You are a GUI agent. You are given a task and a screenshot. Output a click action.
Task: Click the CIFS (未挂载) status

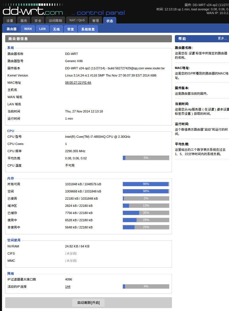click(x=71, y=253)
